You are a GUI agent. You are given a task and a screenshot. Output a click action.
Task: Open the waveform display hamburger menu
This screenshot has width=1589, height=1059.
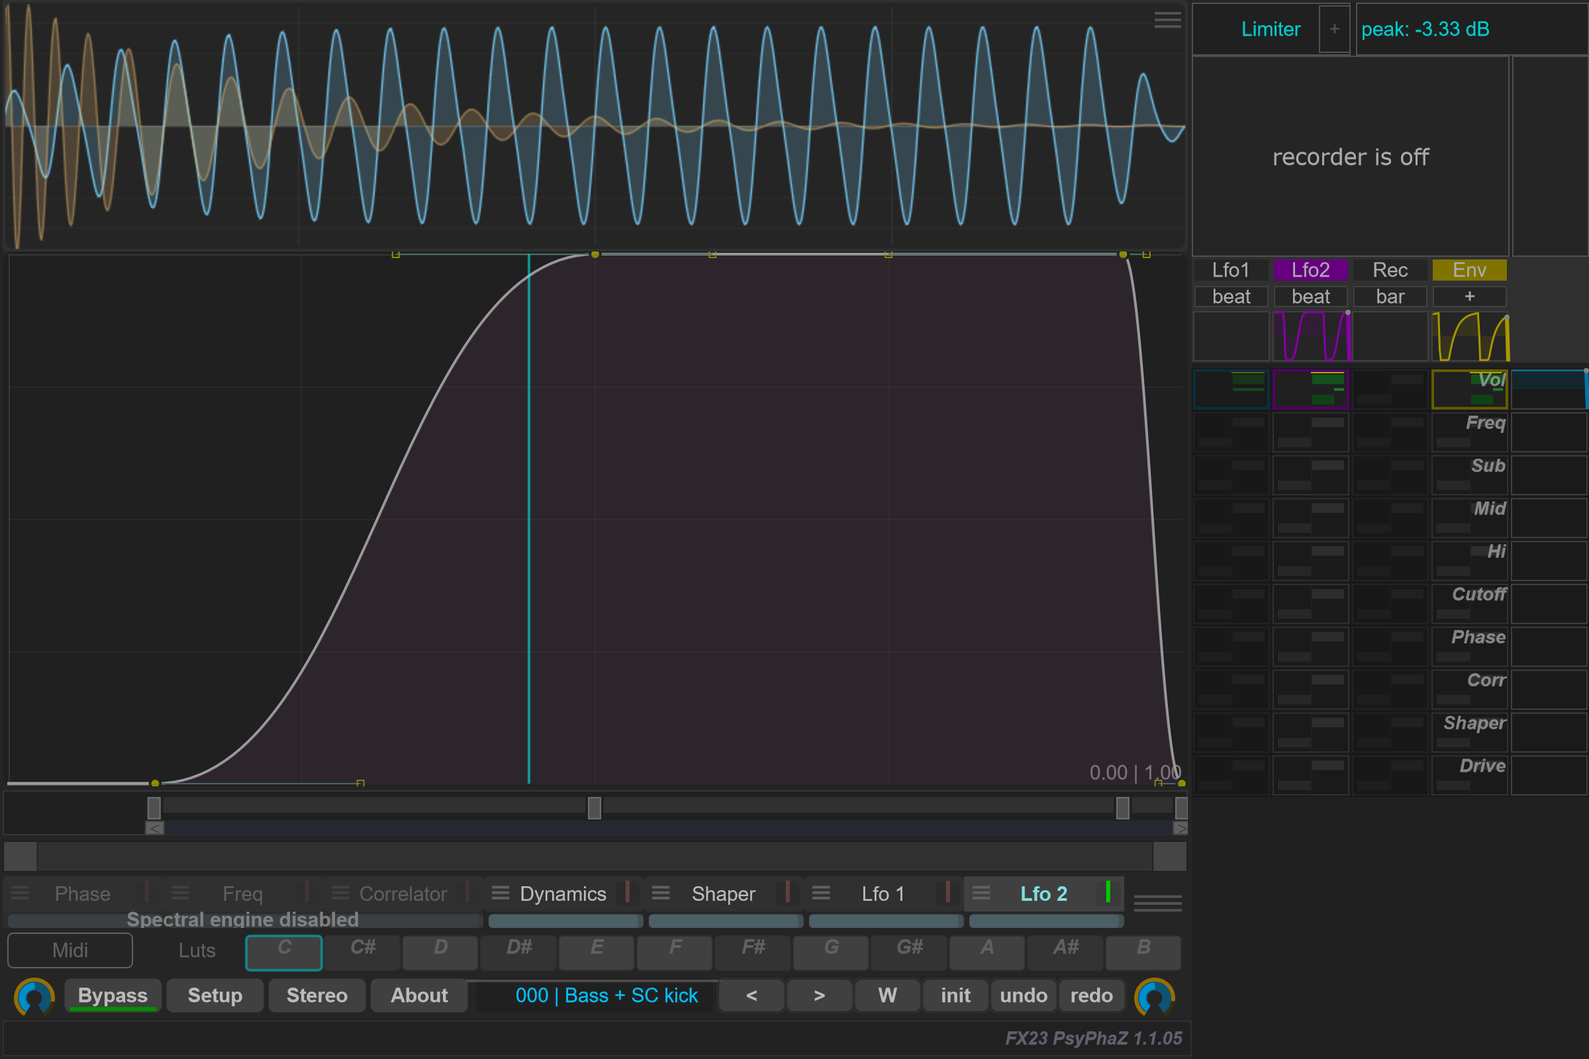pyautogui.click(x=1167, y=20)
